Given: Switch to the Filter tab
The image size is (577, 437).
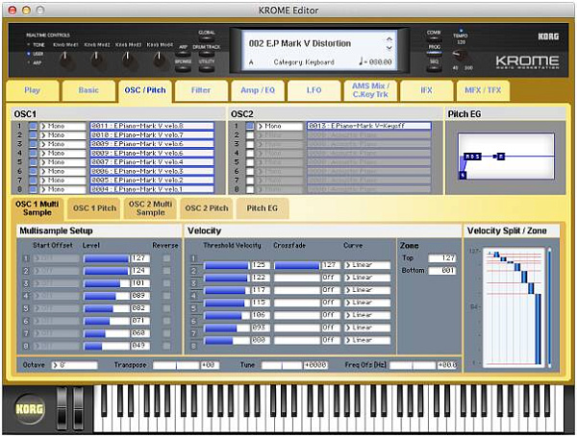Looking at the screenshot, I should (x=201, y=90).
